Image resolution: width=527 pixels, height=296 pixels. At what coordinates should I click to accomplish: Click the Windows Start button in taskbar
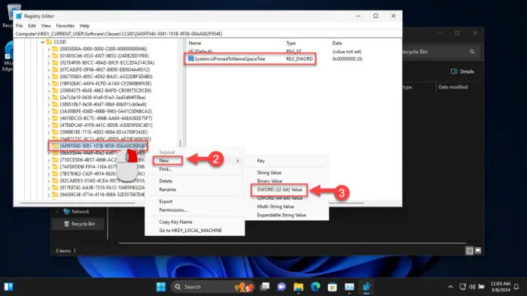tap(161, 287)
